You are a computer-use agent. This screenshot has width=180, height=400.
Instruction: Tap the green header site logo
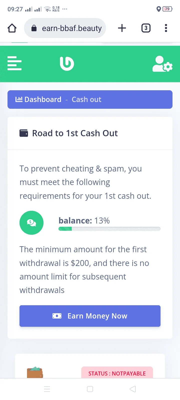(x=67, y=63)
